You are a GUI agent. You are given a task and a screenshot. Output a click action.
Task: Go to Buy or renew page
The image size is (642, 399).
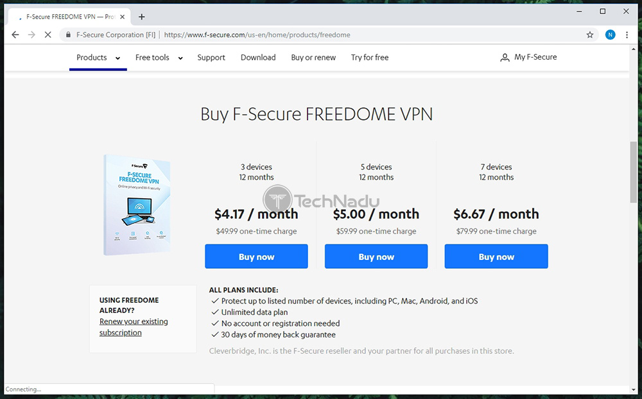tap(313, 58)
